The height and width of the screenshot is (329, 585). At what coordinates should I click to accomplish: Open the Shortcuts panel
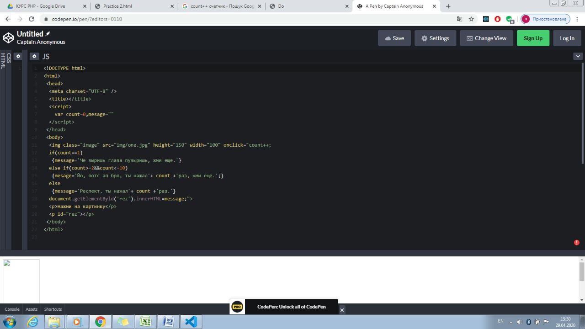pos(53,309)
